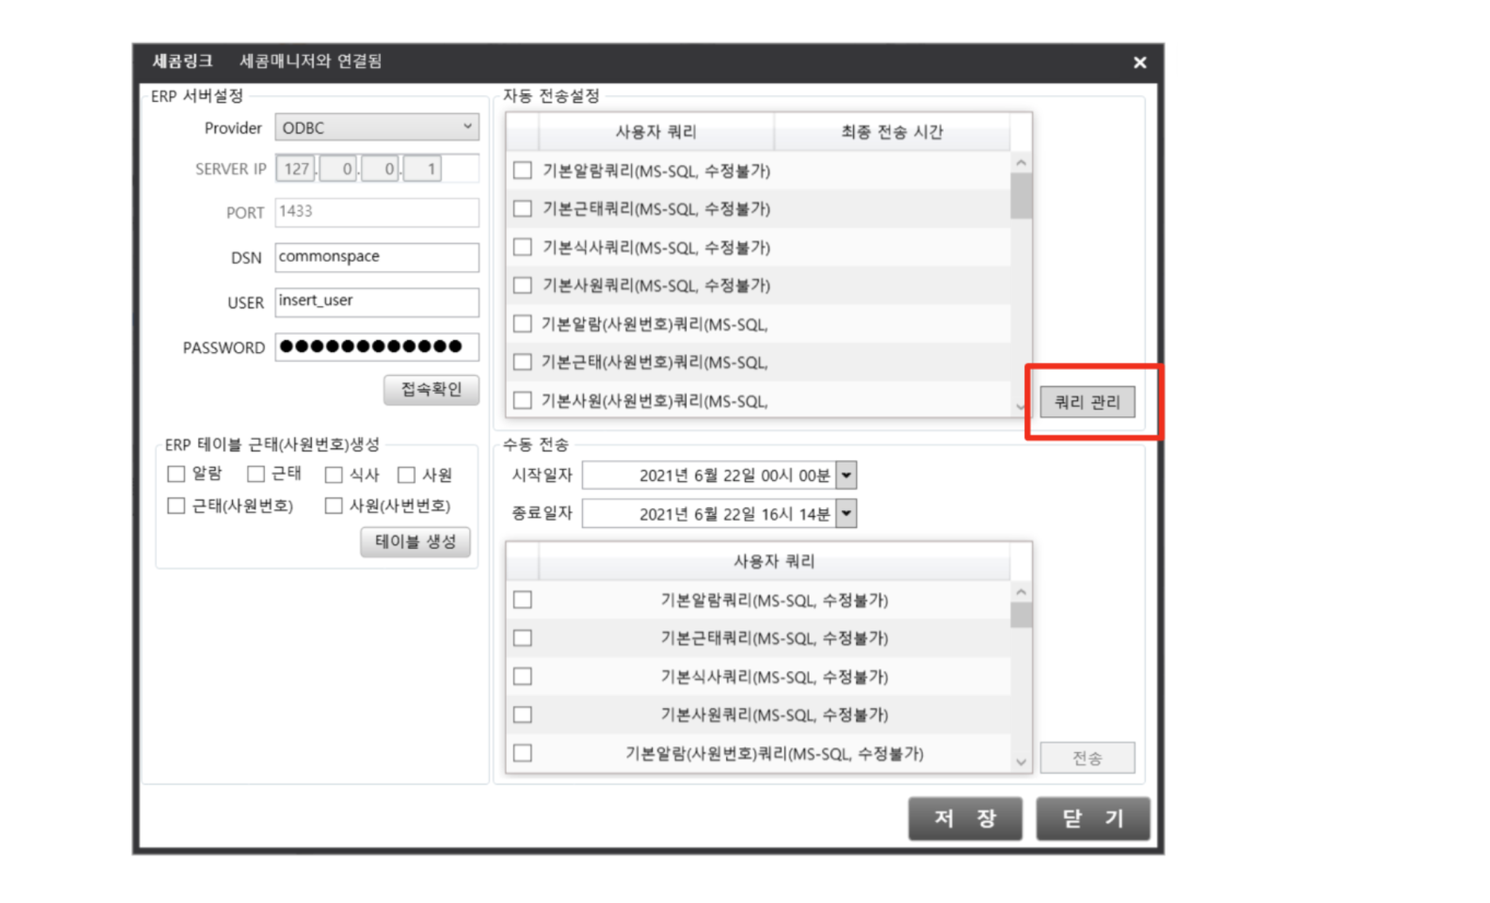Click the 저장 save button

964,818
